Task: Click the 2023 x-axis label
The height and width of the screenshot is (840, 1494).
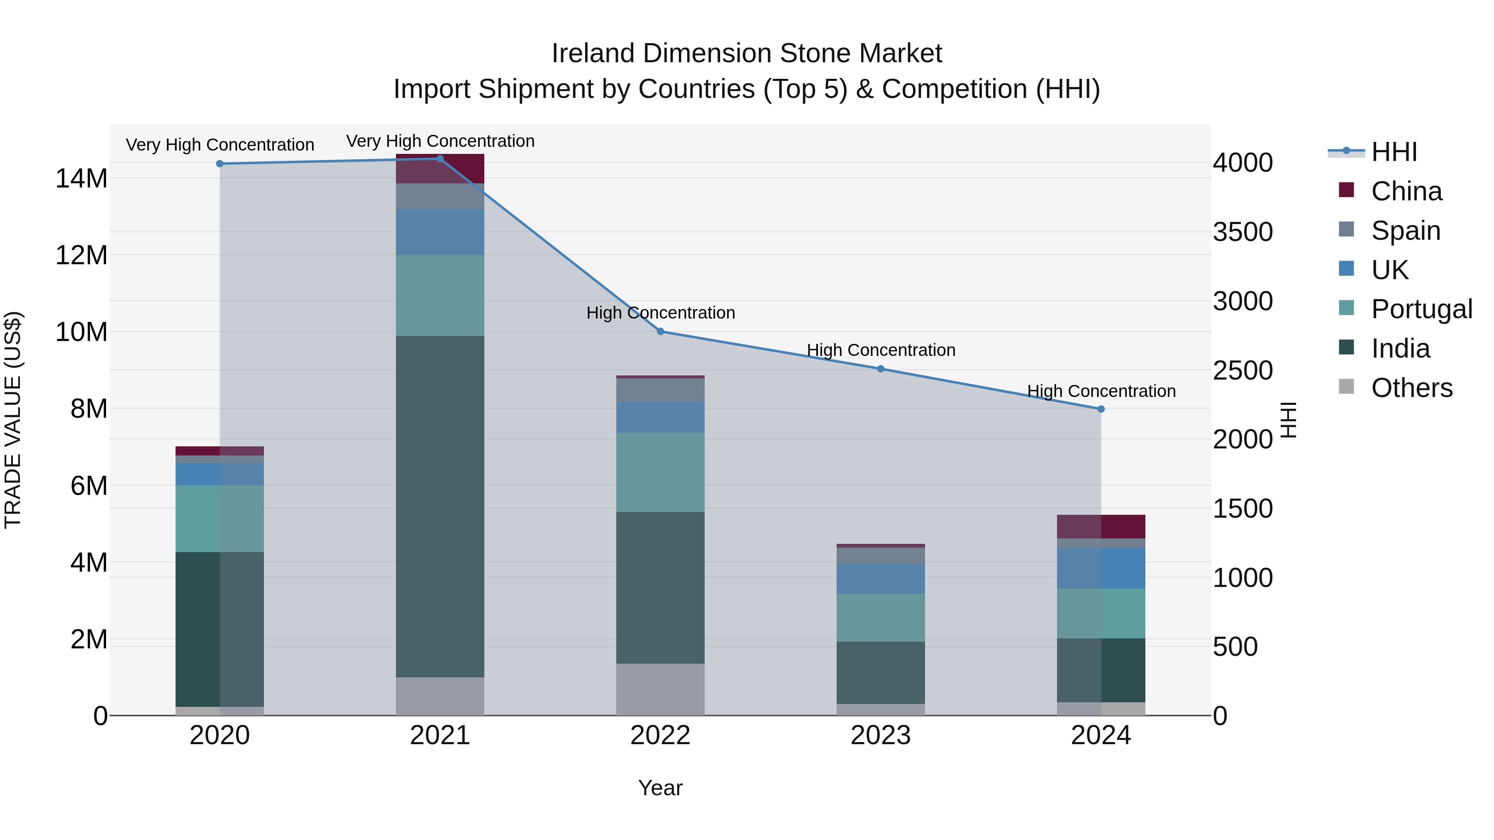Action: [x=880, y=735]
